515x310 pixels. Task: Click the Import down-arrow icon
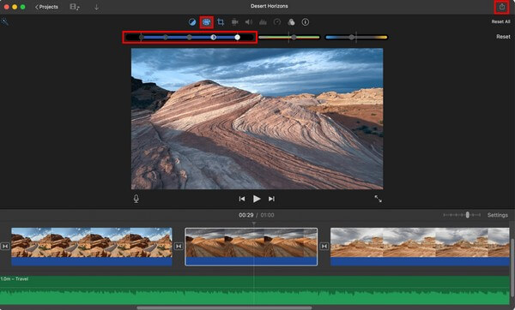(96, 7)
